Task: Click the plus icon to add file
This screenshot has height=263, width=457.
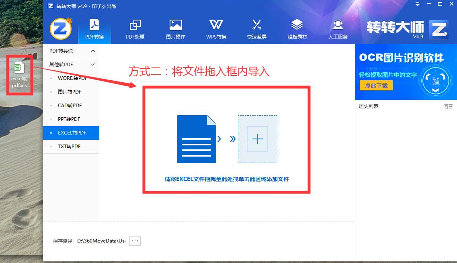Action: 257,139
